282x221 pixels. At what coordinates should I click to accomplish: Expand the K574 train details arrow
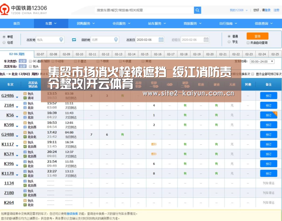pyautogui.click(x=17, y=155)
